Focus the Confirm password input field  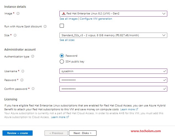tap(113, 89)
